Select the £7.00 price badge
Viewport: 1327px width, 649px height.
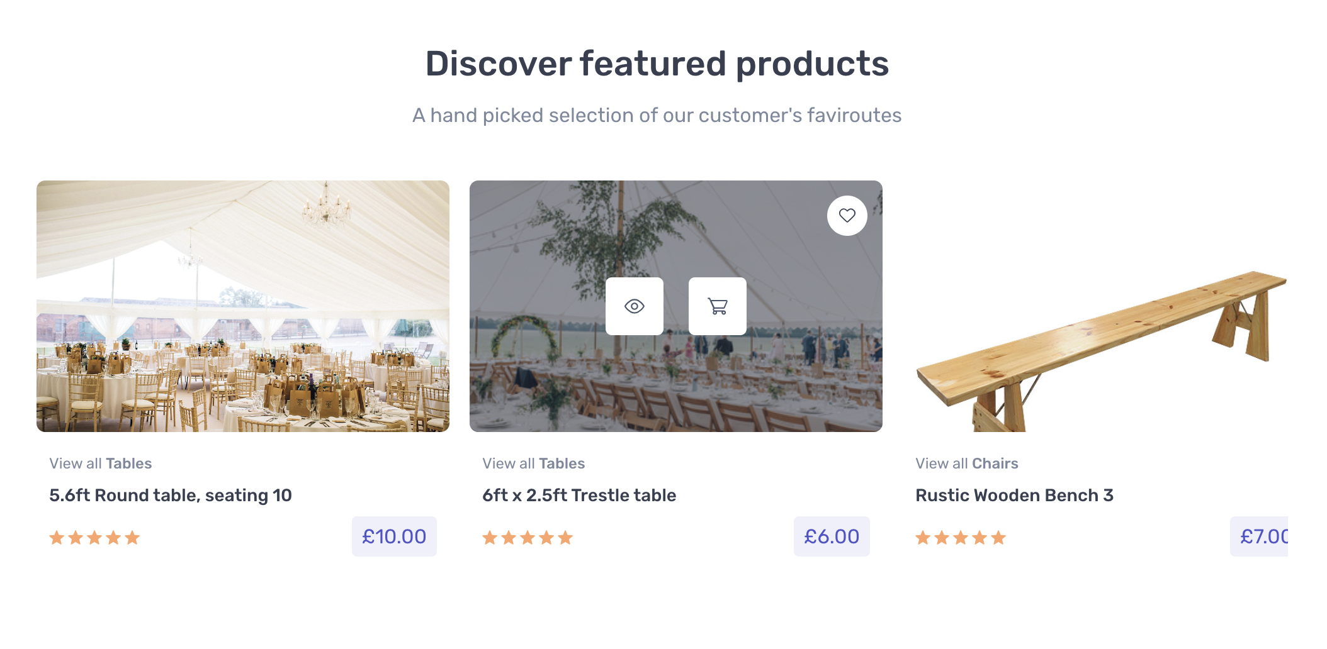click(1259, 536)
